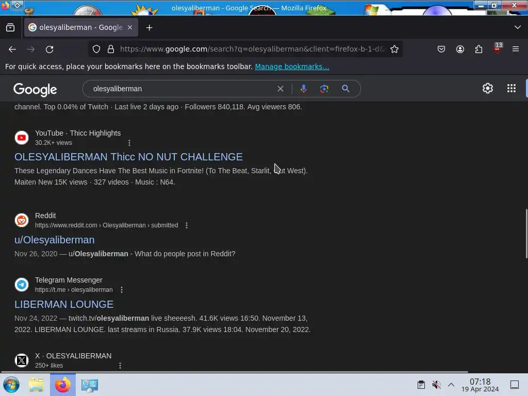This screenshot has width=528, height=396.
Task: Click the horizontal scrollbar at bottom
Action: coord(235,372)
